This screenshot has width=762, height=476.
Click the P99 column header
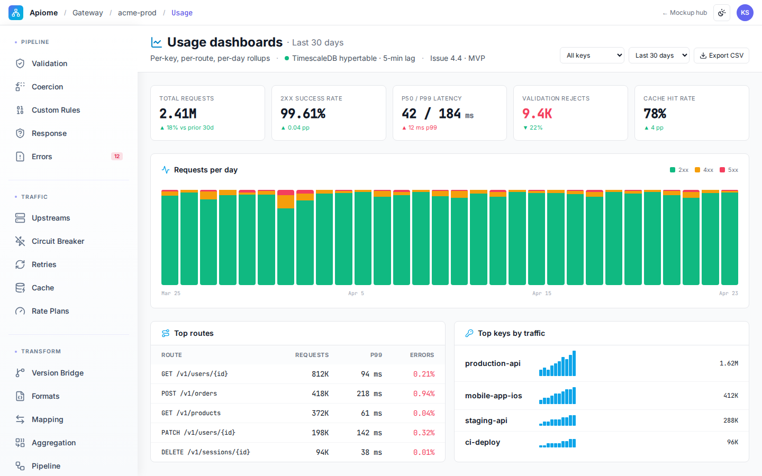pyautogui.click(x=376, y=355)
